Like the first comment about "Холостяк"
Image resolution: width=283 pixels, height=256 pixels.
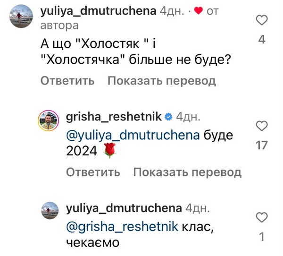click(x=262, y=20)
